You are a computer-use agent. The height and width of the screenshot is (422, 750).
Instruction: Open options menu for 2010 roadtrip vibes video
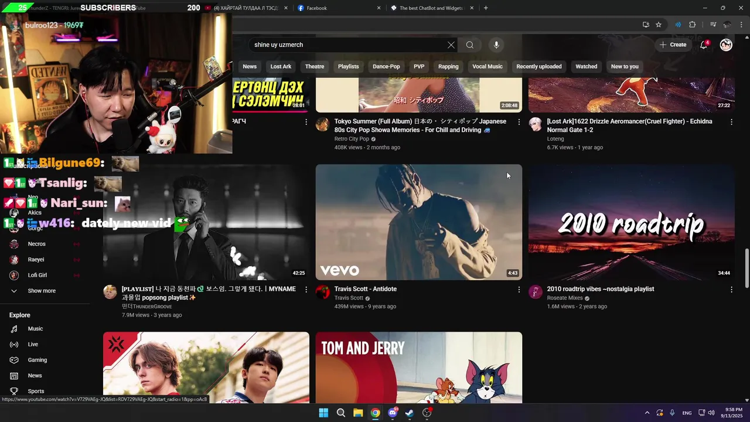click(x=731, y=290)
